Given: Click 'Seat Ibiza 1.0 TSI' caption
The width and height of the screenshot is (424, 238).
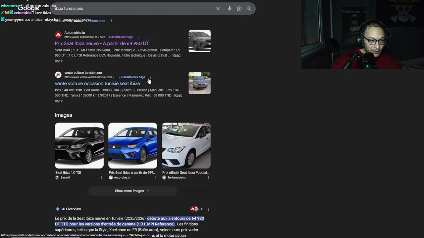Looking at the screenshot, I should pyautogui.click(x=68, y=173).
